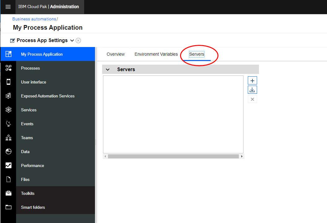The height and width of the screenshot is (223, 327).
Task: Open Exposed Automation Services
Action: [48, 96]
